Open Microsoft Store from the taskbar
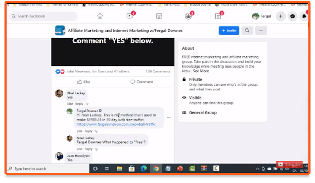Image resolution: width=315 pixels, height=183 pixels. click(x=131, y=168)
